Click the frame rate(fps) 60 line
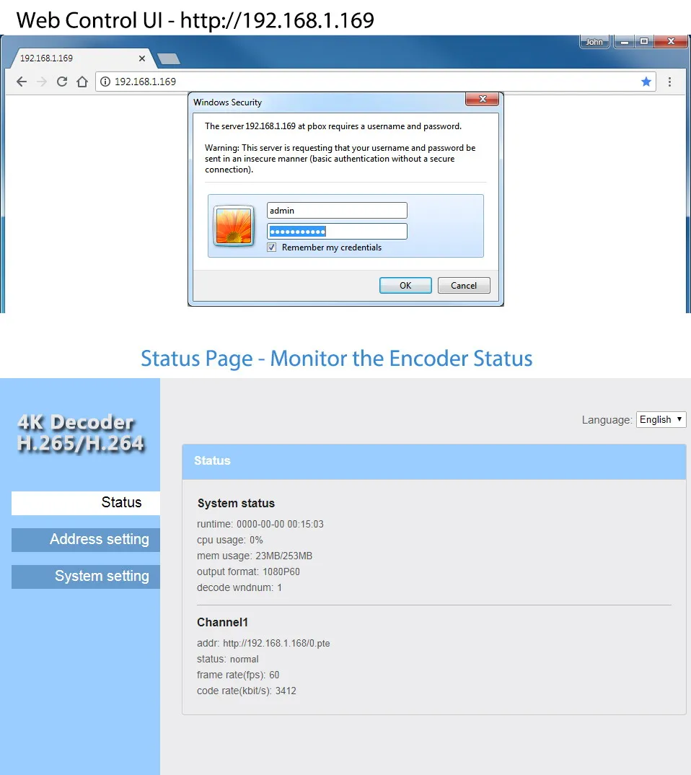This screenshot has height=775, width=691. [x=238, y=675]
